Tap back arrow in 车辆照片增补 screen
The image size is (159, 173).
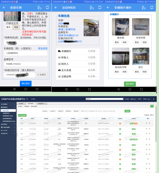108,7
